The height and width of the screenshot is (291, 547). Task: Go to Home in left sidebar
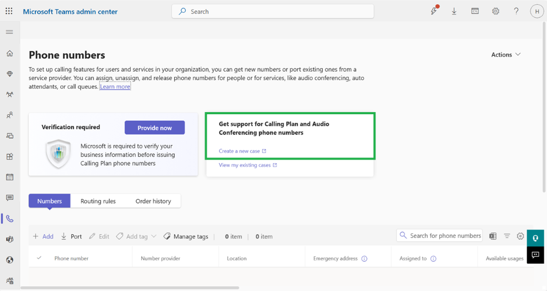click(x=10, y=53)
